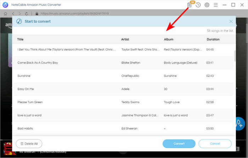The width and height of the screenshot is (248, 158).
Task: Click the Cancel button
Action: pyautogui.click(x=215, y=143)
